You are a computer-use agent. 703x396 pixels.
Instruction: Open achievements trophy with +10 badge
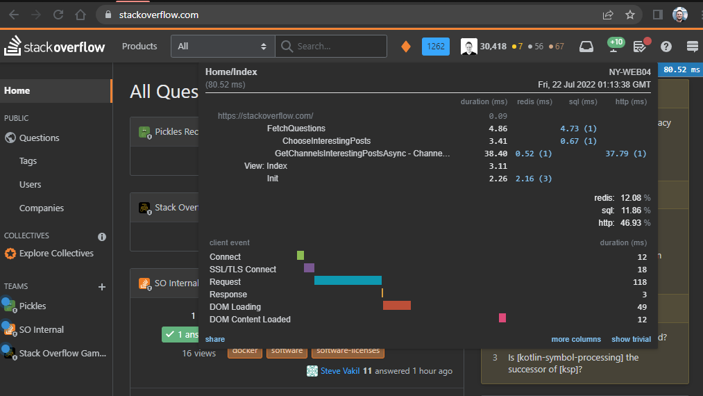(x=615, y=45)
